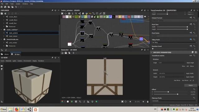Toggle the Random Seed inheritance icon
Viewport: 199px width, 112px height.
tap(191, 46)
